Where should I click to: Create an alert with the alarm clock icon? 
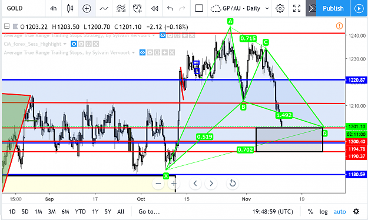pyautogui.click(x=137, y=8)
